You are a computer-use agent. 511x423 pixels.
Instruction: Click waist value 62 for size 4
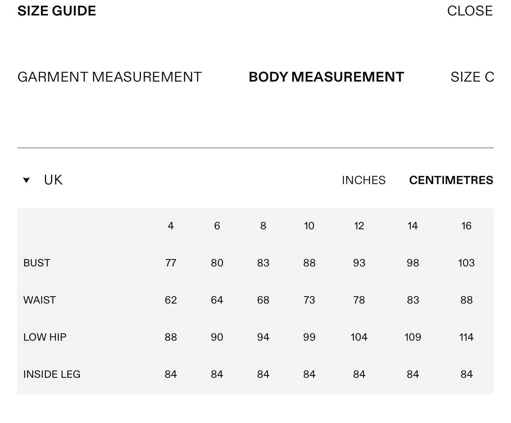171,300
